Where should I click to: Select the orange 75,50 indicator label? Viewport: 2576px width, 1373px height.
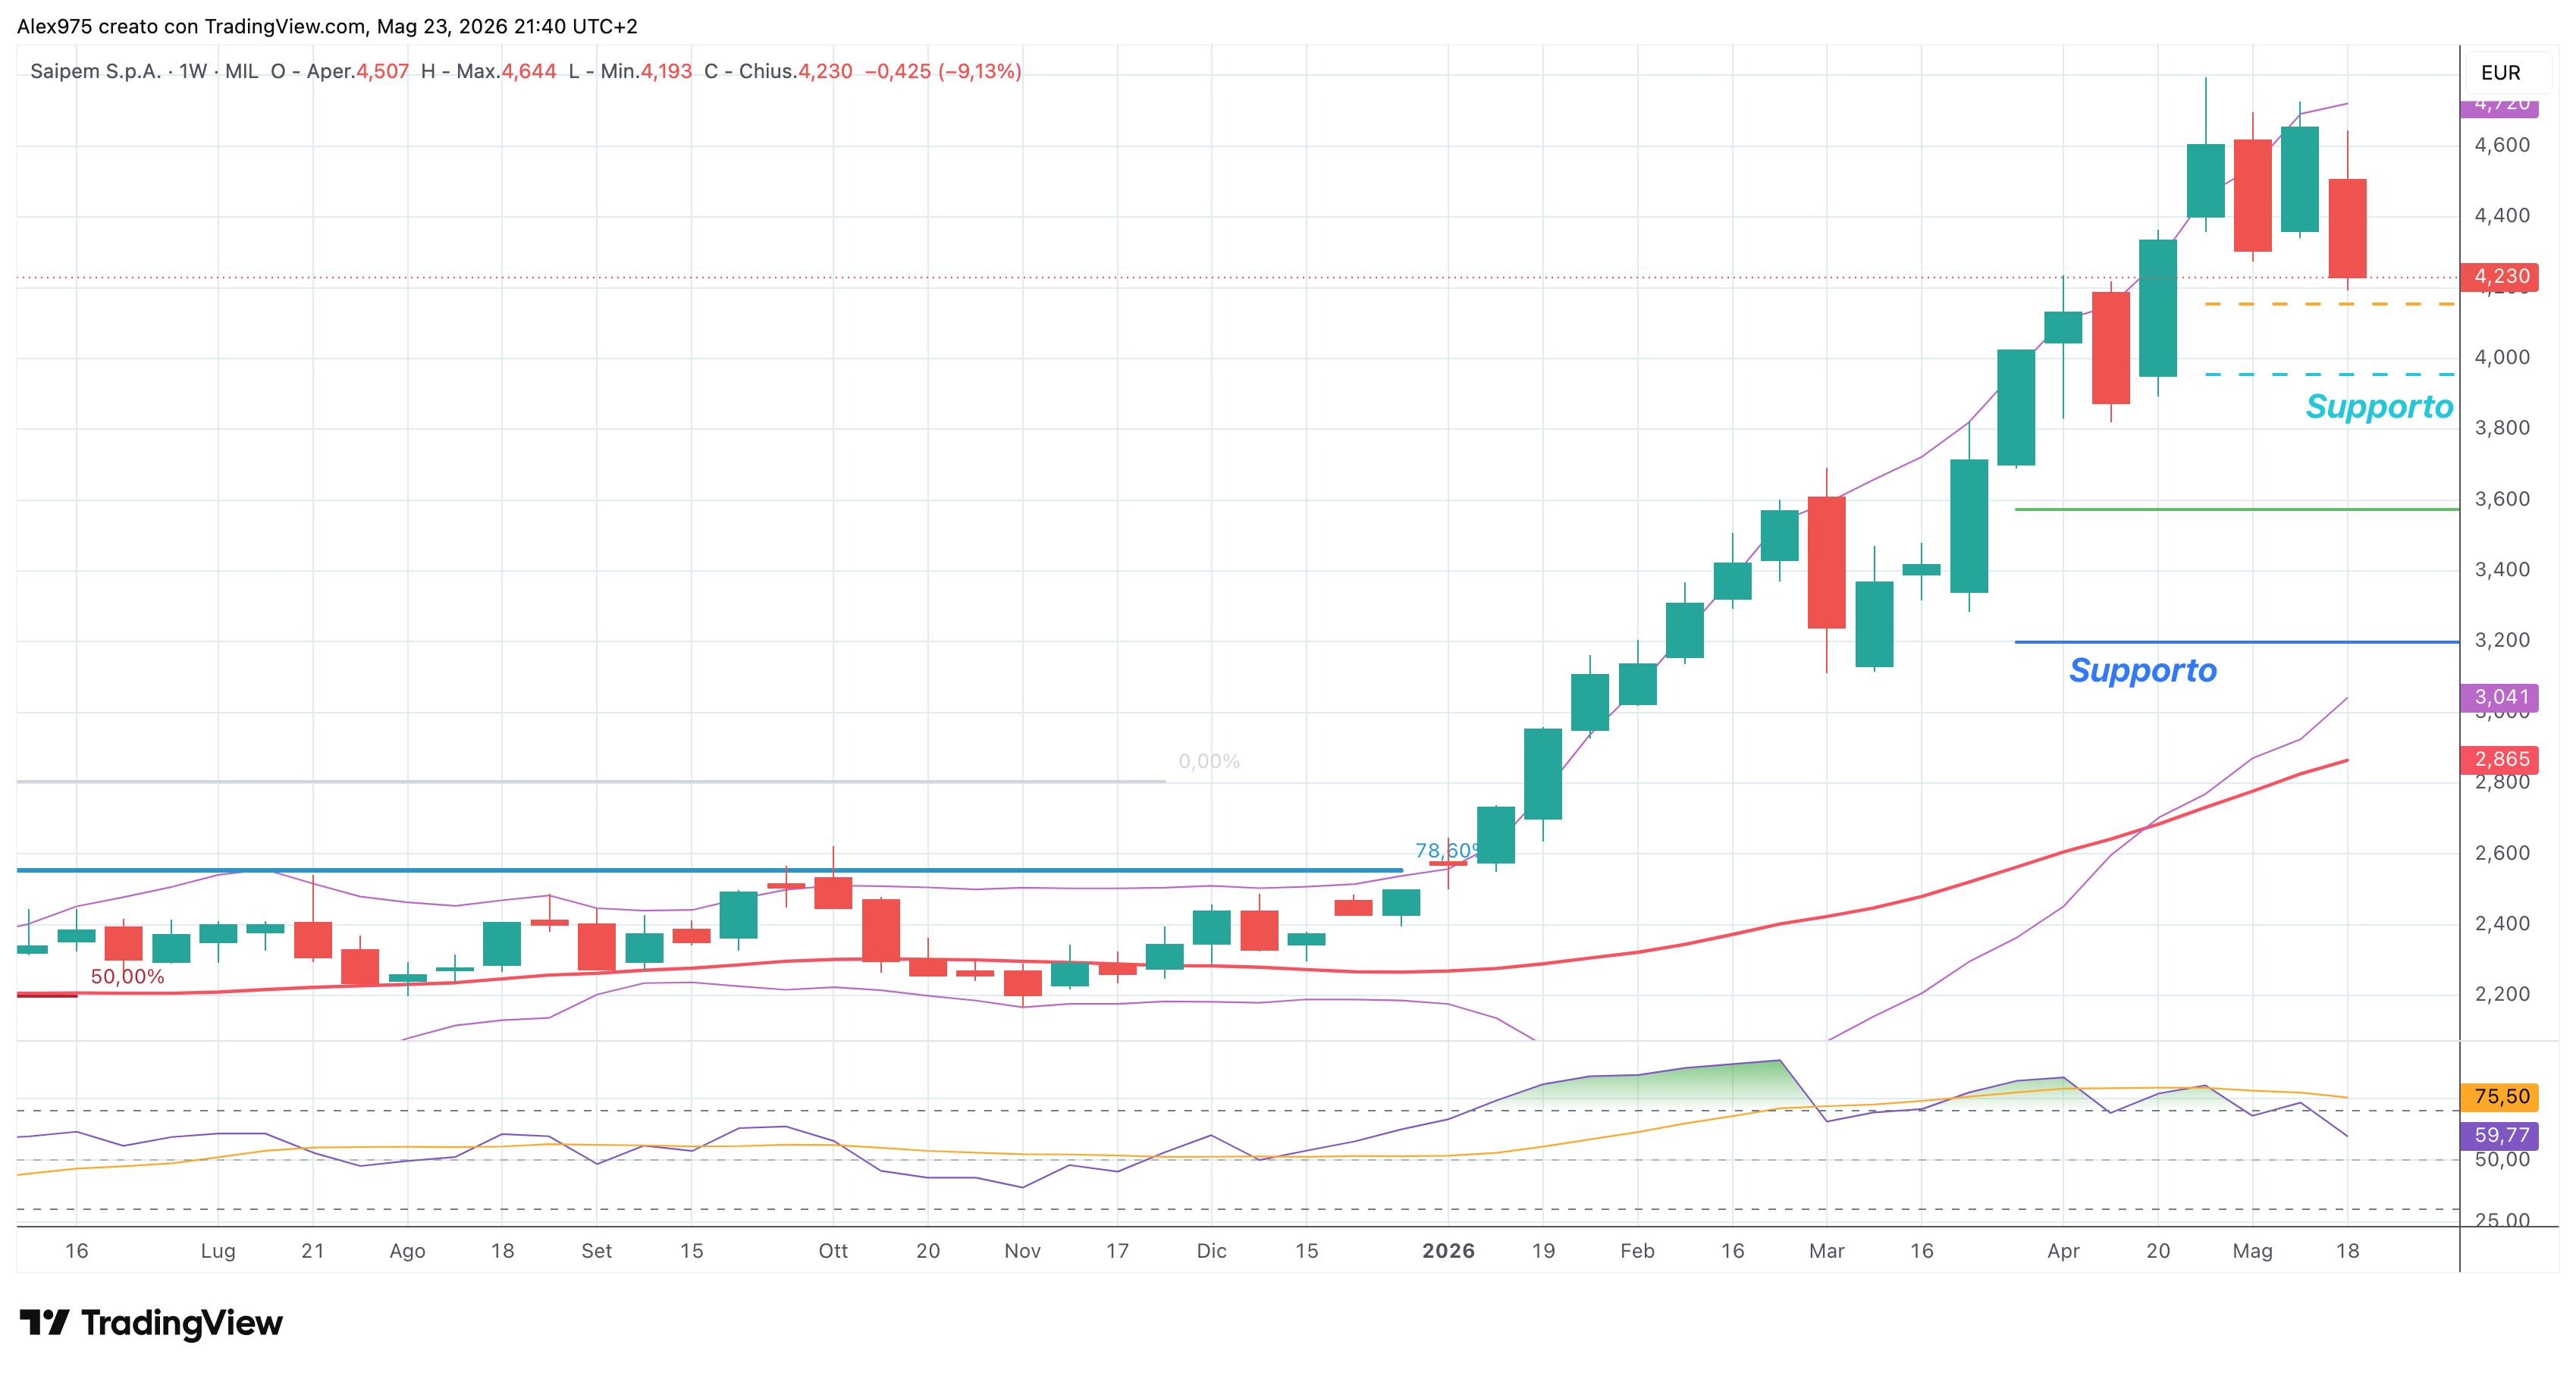2499,1097
